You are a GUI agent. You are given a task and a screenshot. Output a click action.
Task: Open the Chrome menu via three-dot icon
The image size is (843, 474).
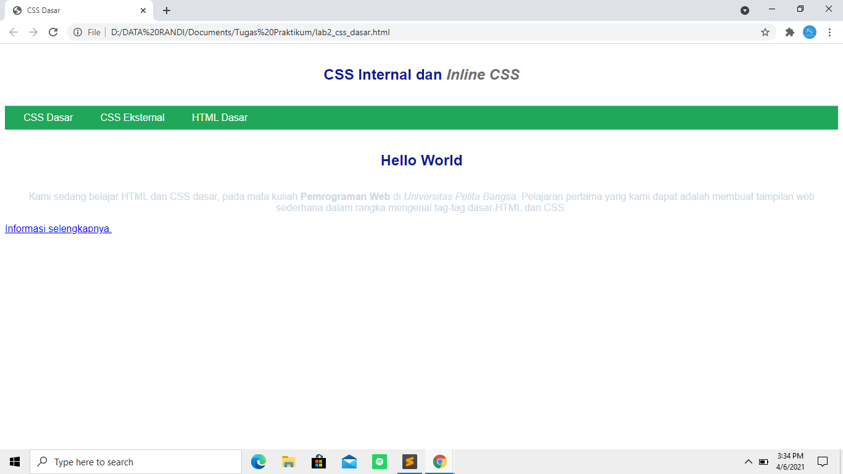[830, 32]
